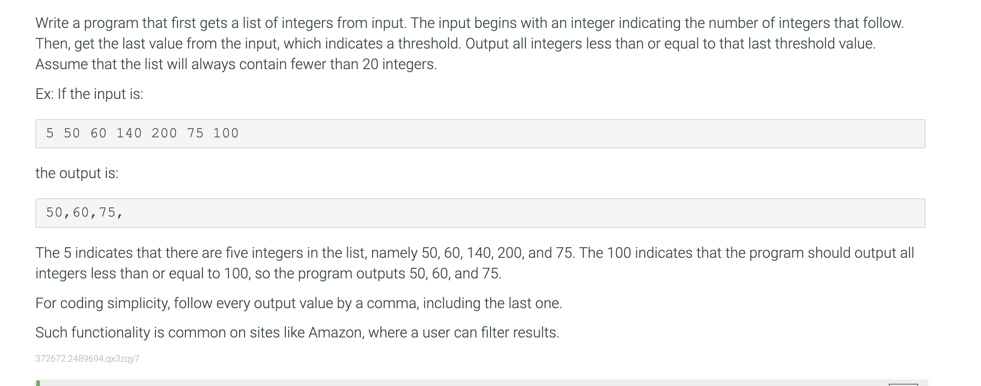Click the text "Ex: If the input is:"

[x=89, y=94]
